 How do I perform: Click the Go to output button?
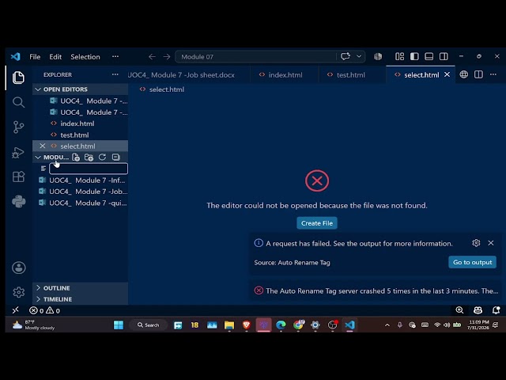click(473, 262)
